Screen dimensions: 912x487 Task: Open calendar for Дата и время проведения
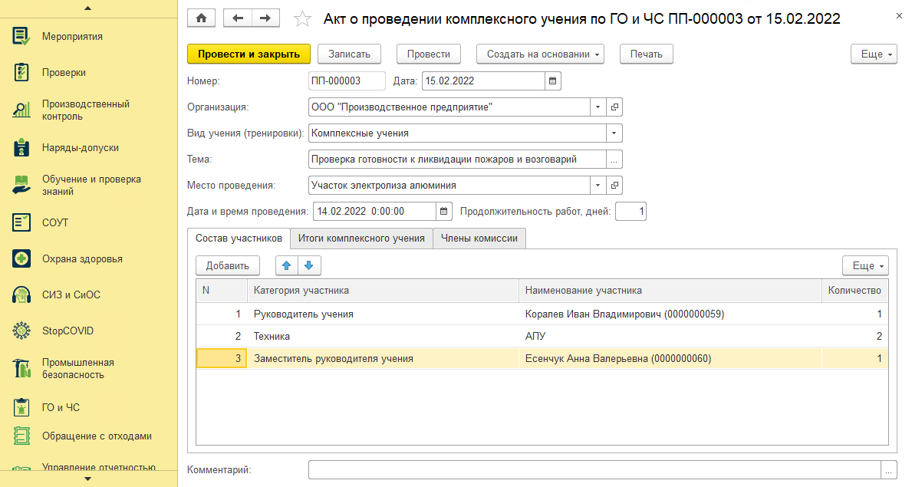[x=444, y=211]
